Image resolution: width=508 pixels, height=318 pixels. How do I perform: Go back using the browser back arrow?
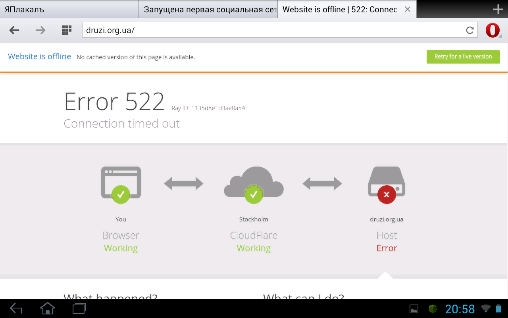(14, 30)
